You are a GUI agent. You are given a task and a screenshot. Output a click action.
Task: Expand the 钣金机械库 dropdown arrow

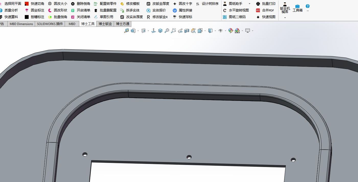coord(285,18)
